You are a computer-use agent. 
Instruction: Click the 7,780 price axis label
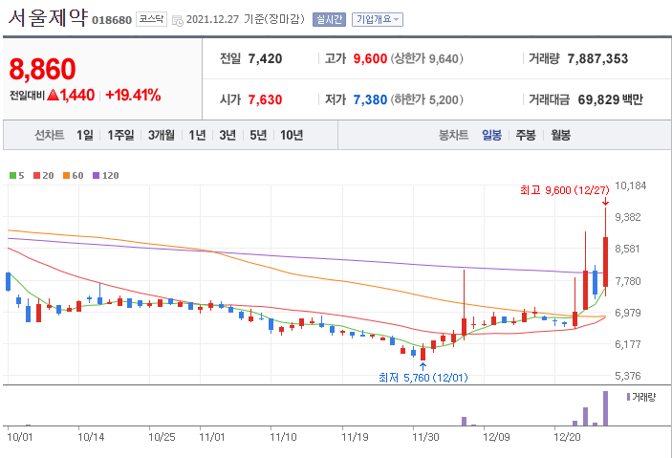(628, 281)
